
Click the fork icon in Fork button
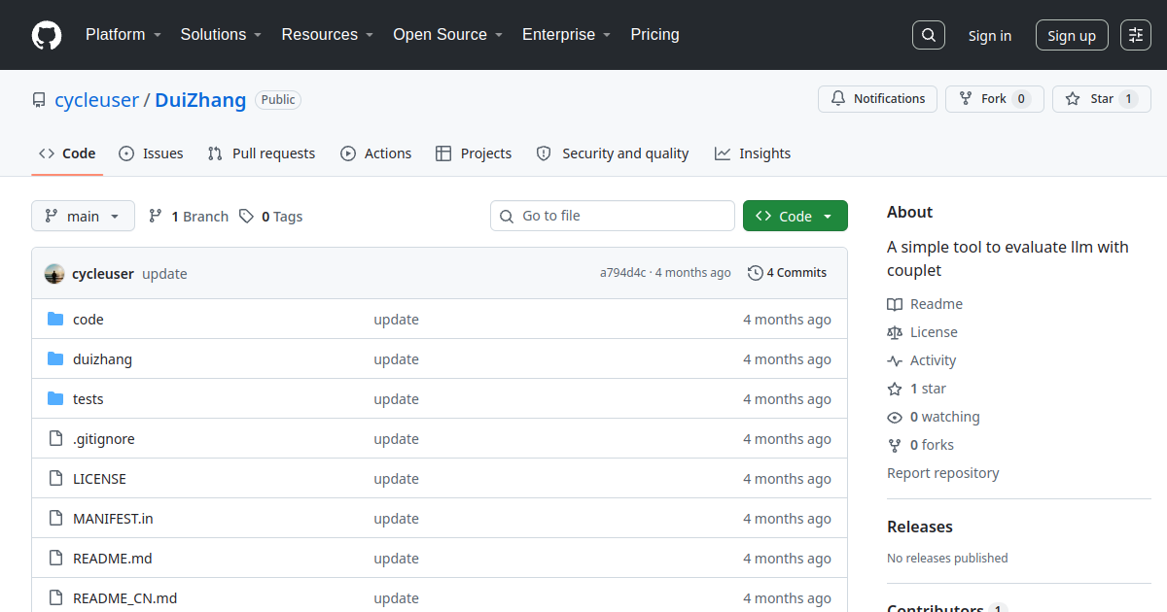pyautogui.click(x=966, y=99)
